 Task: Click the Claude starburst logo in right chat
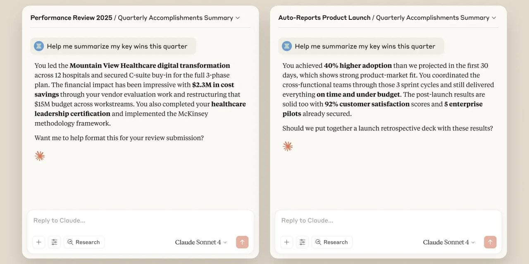click(288, 146)
